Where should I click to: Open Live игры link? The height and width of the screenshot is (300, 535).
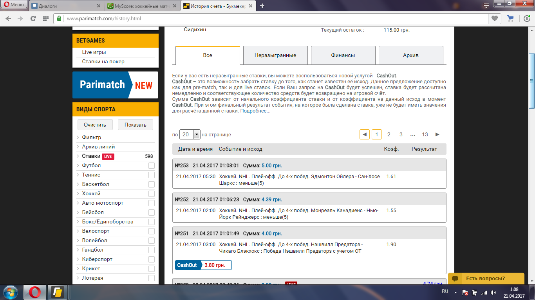94,52
